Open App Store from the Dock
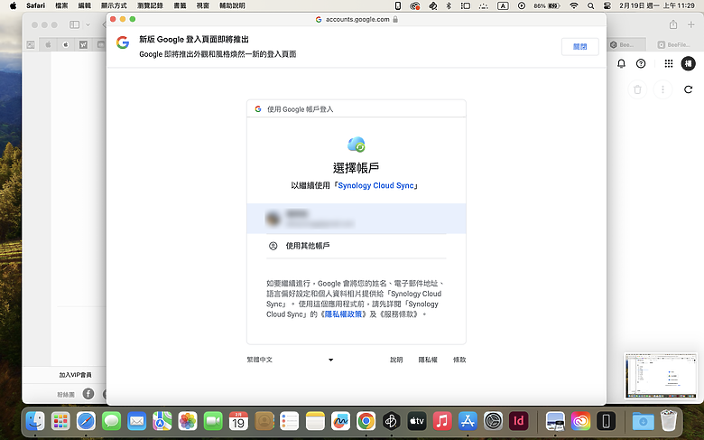Image resolution: width=704 pixels, height=440 pixels. [x=468, y=421]
